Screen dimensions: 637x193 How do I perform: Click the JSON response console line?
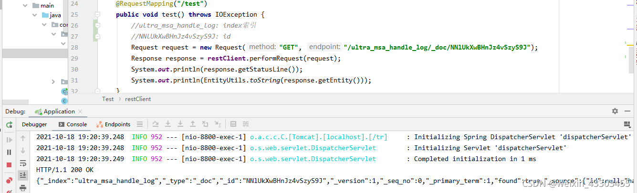[x=336, y=181]
